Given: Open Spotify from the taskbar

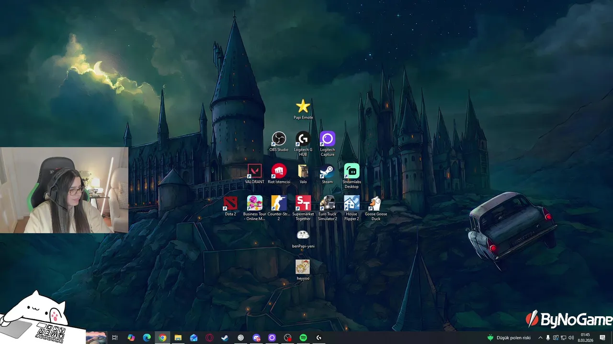Looking at the screenshot, I should tap(303, 338).
